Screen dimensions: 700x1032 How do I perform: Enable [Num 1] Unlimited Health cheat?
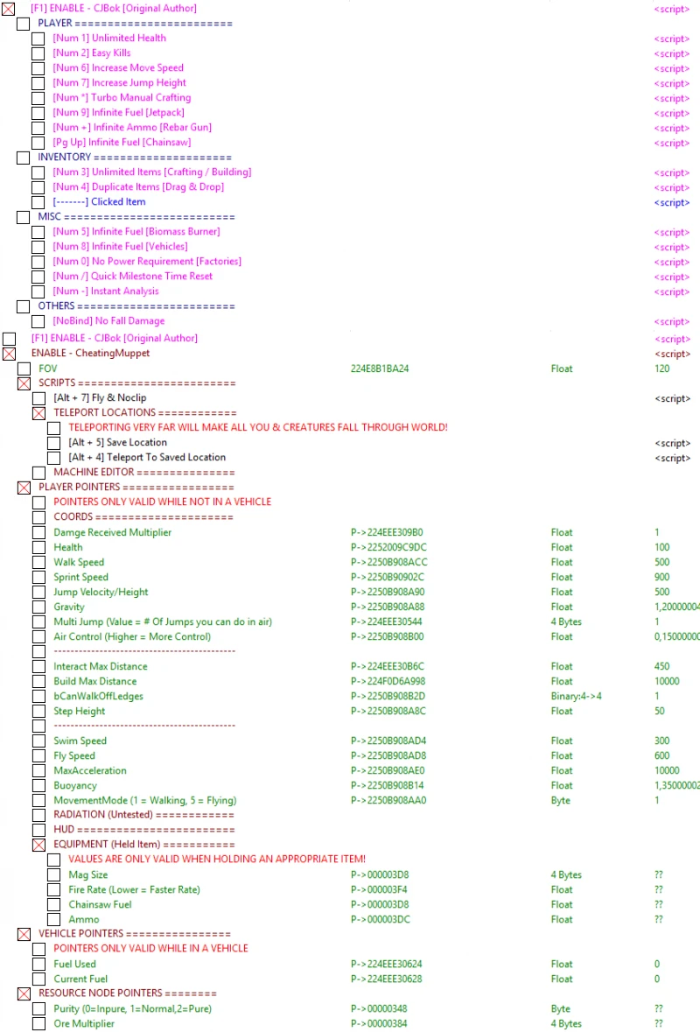pyautogui.click(x=38, y=38)
